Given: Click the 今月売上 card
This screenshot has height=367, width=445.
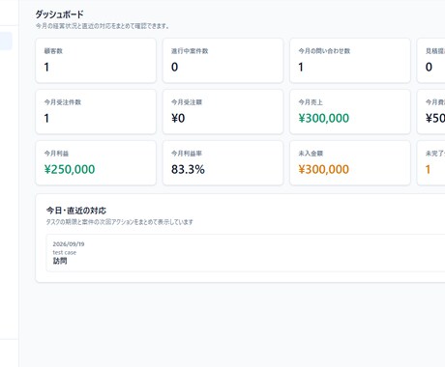Looking at the screenshot, I should 350,112.
